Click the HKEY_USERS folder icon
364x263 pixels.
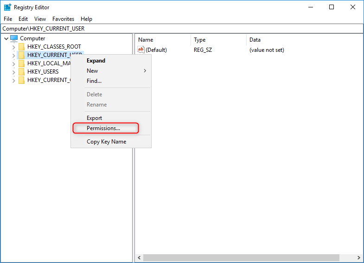click(x=21, y=72)
